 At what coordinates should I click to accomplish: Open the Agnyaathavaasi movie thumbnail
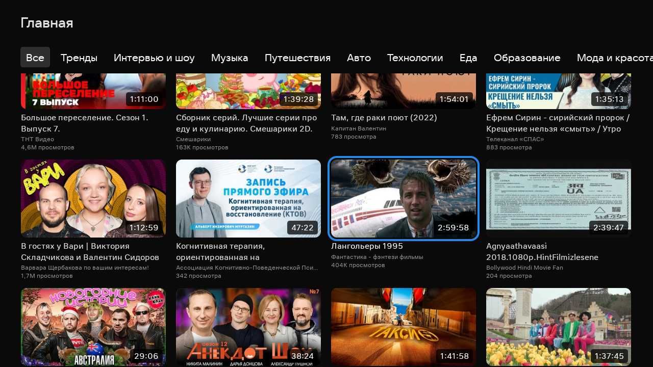pos(559,199)
